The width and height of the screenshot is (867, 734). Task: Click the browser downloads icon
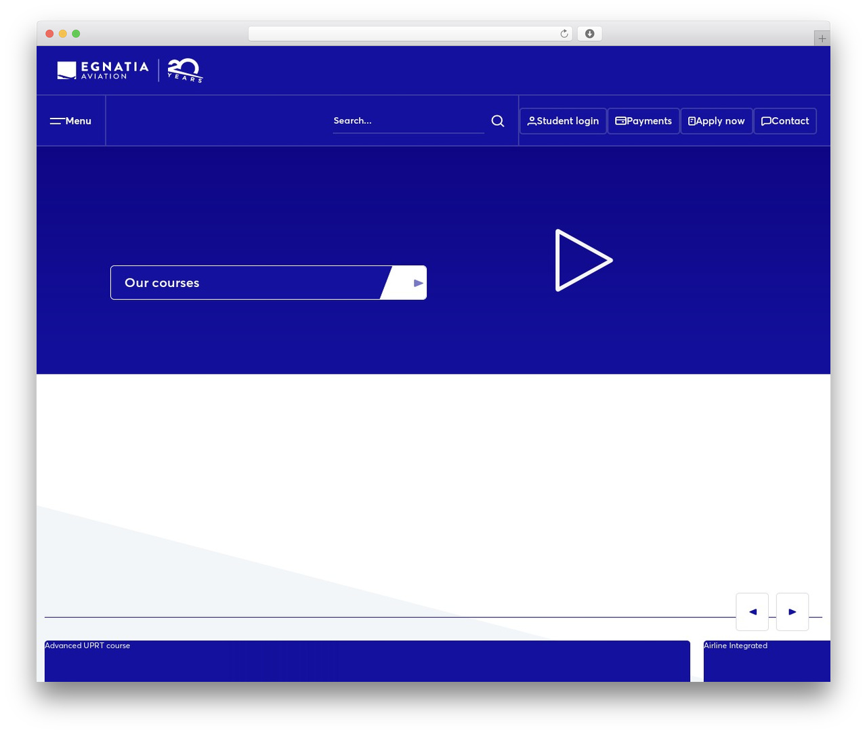(590, 34)
